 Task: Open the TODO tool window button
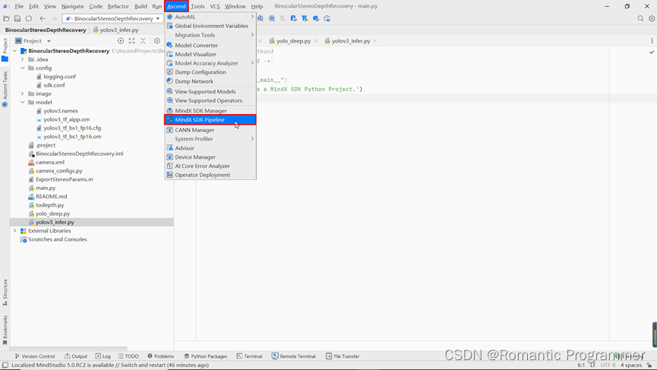(x=128, y=356)
